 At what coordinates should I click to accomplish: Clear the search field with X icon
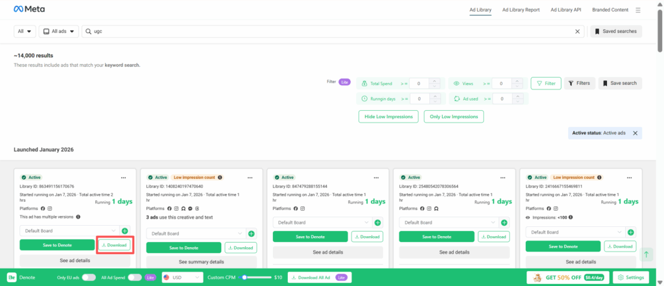tap(578, 31)
